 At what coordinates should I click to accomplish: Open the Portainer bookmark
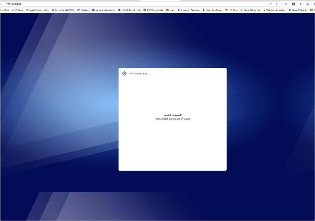pos(18,10)
